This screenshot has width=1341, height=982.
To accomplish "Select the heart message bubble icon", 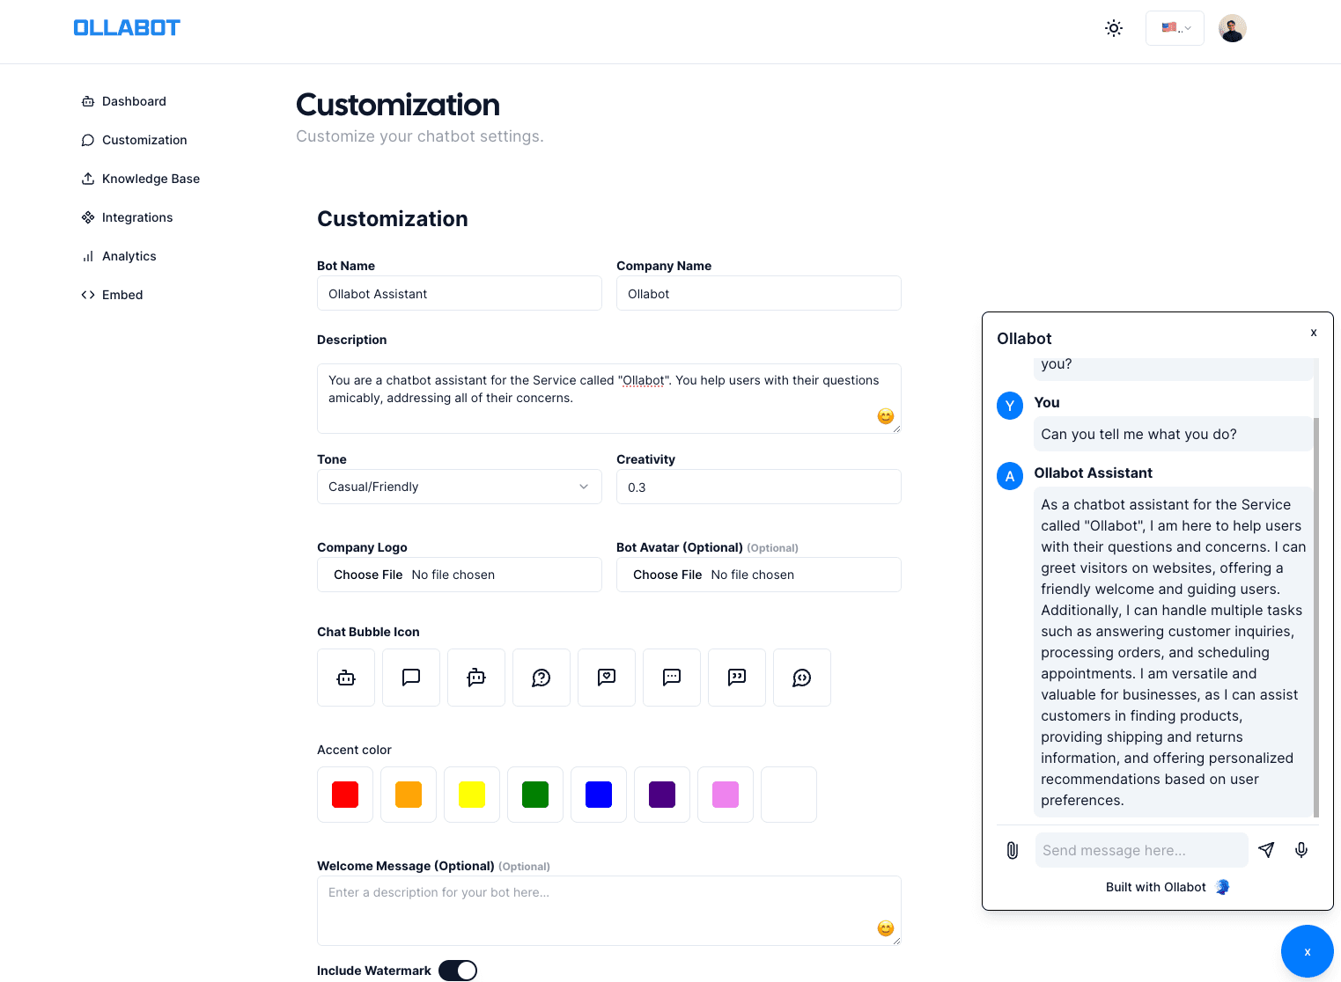I will [x=607, y=678].
